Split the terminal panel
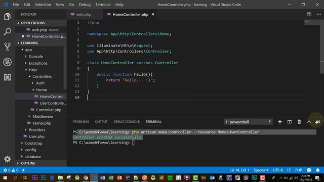This screenshot has width=324, height=182. pyautogui.click(x=290, y=122)
